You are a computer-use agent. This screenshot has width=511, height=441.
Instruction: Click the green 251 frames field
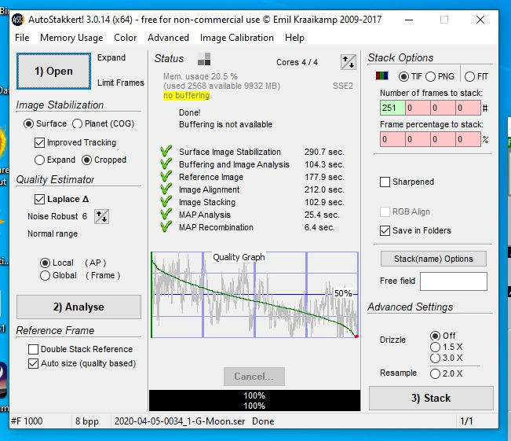tap(392, 108)
